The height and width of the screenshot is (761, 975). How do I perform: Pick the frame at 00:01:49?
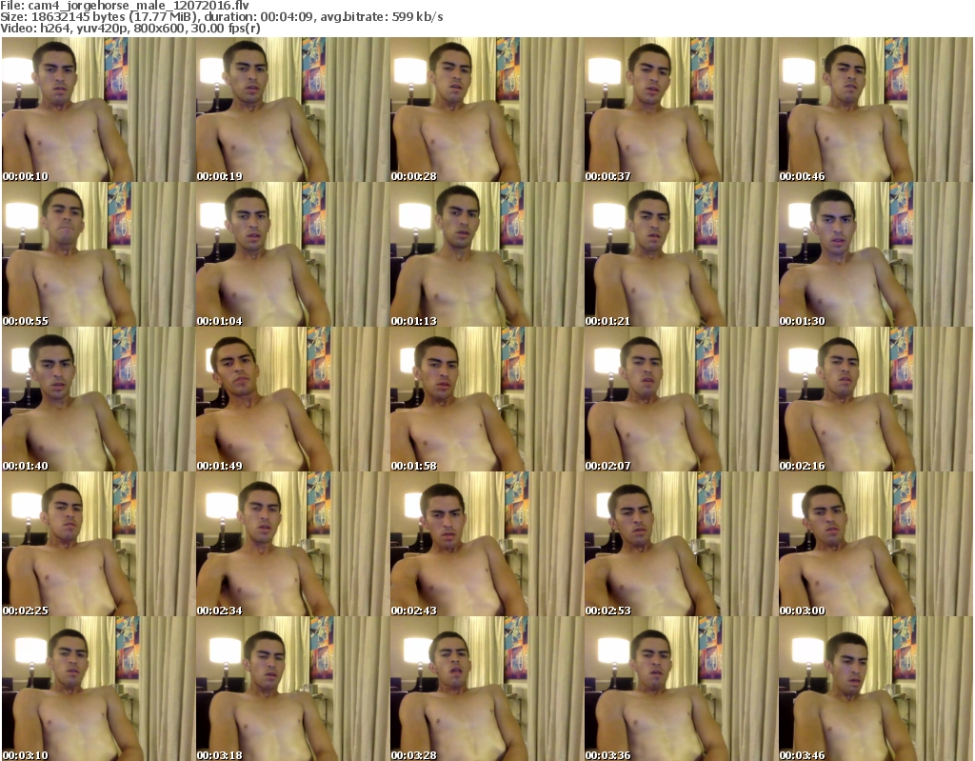(292, 399)
